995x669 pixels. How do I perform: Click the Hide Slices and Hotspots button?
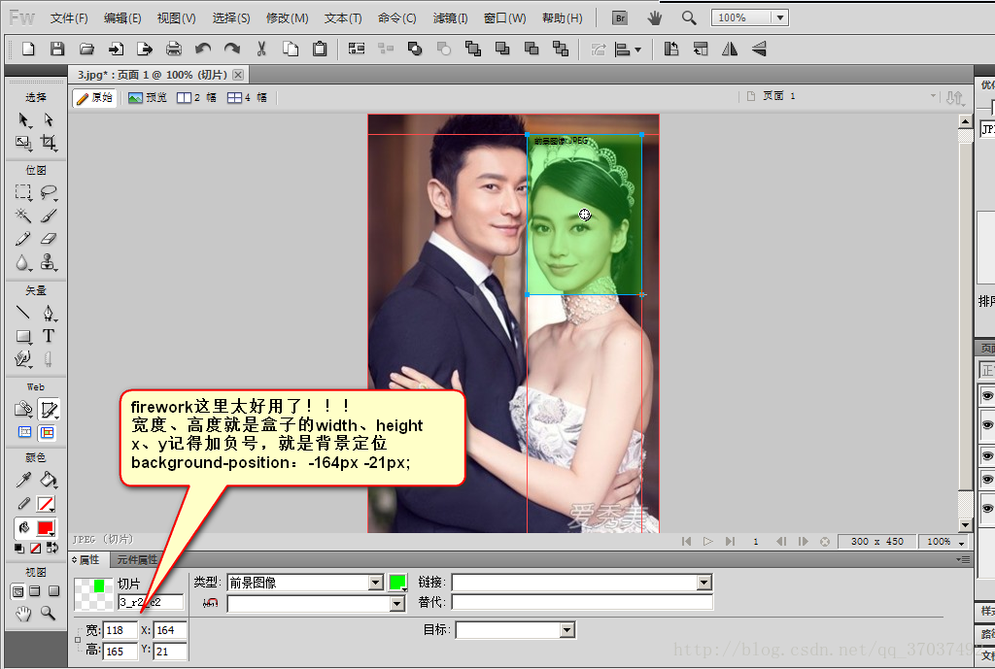click(x=24, y=432)
